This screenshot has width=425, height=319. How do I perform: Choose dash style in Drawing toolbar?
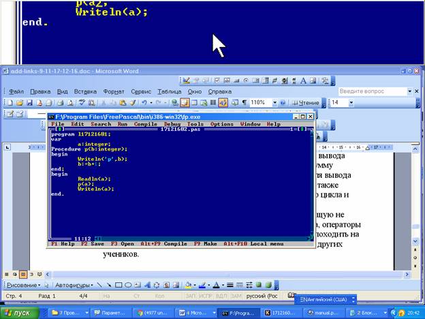(240, 285)
